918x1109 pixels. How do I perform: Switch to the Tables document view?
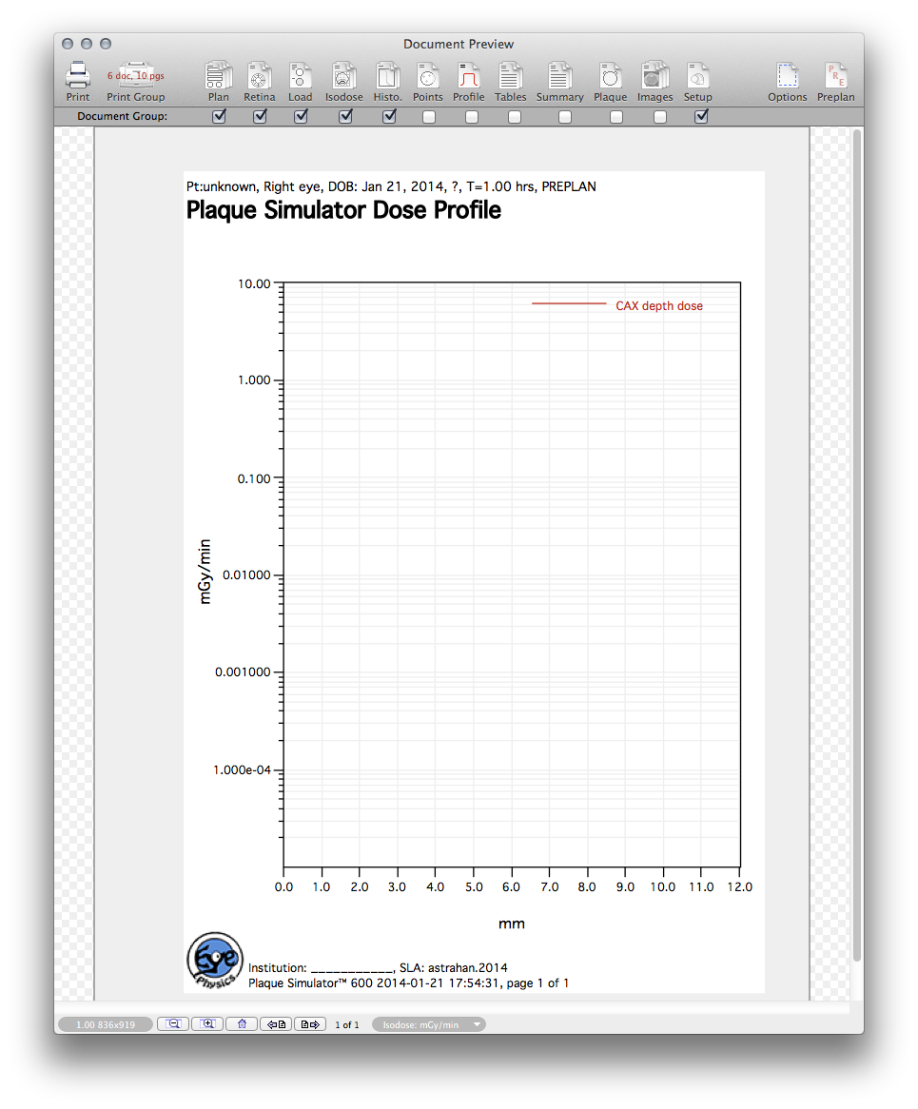(511, 76)
